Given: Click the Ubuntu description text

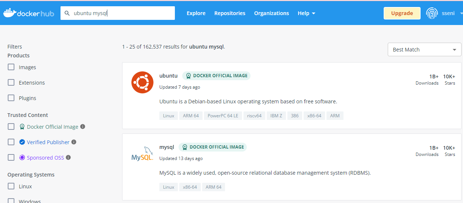Looking at the screenshot, I should pos(248,101).
